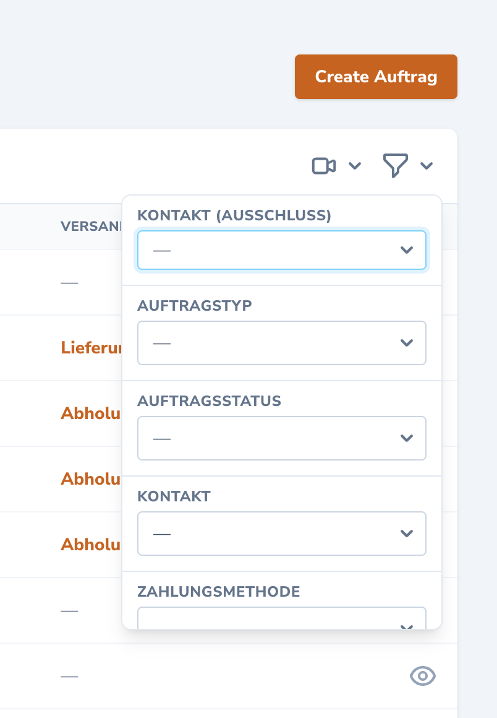
Task: Open the Zahlungsmethode dropdown
Action: click(281, 619)
